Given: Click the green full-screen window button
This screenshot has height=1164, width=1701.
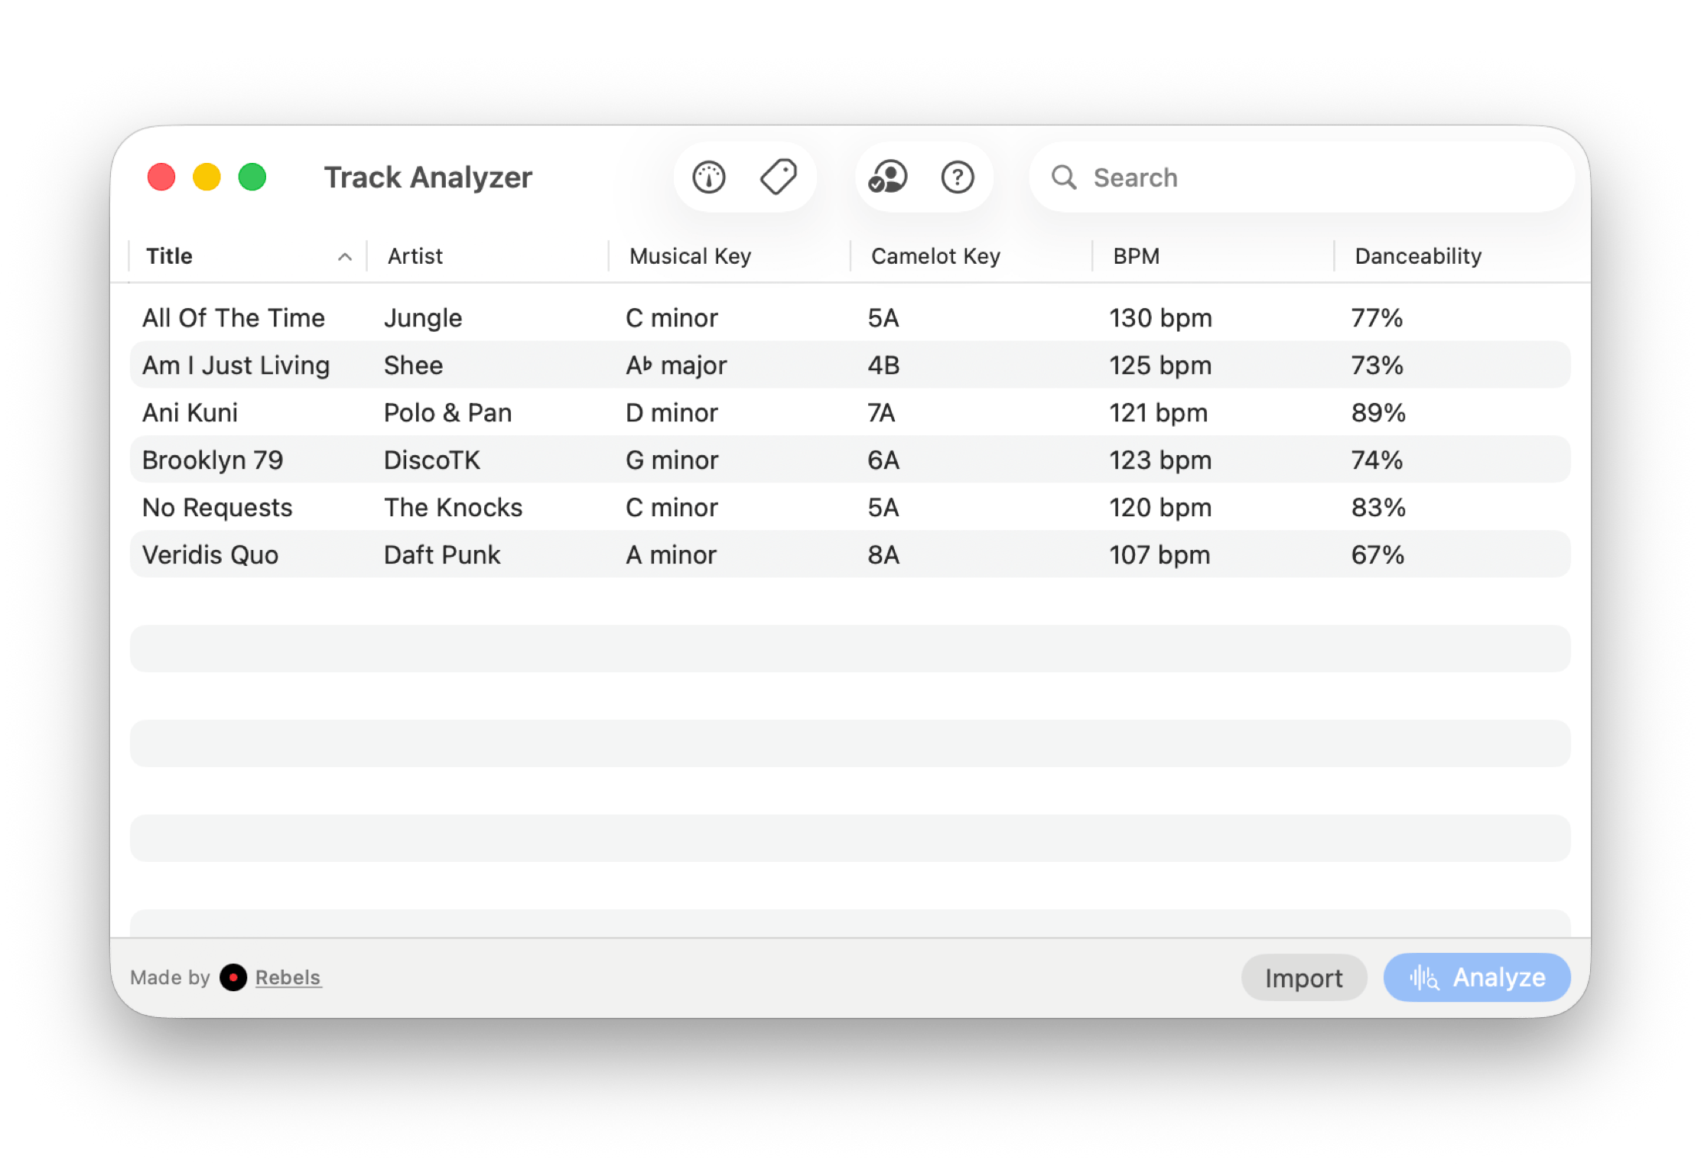Looking at the screenshot, I should click(x=252, y=177).
